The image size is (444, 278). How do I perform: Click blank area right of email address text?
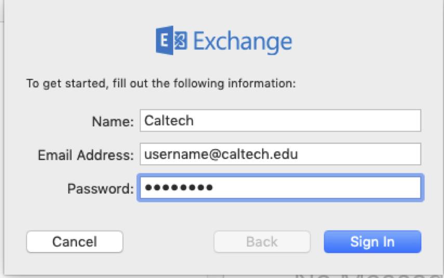coord(364,154)
